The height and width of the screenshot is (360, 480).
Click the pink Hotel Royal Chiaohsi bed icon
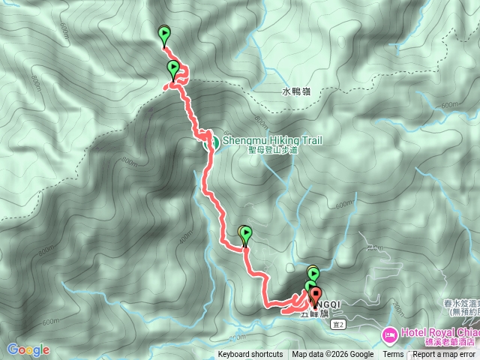pyautogui.click(x=389, y=335)
